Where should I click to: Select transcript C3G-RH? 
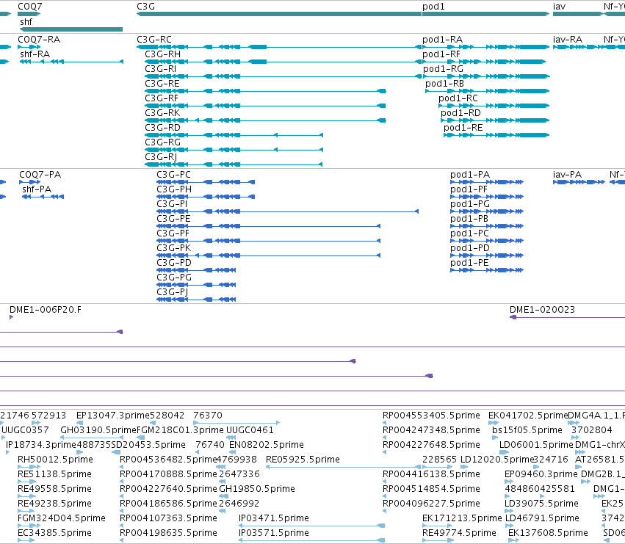[162, 54]
